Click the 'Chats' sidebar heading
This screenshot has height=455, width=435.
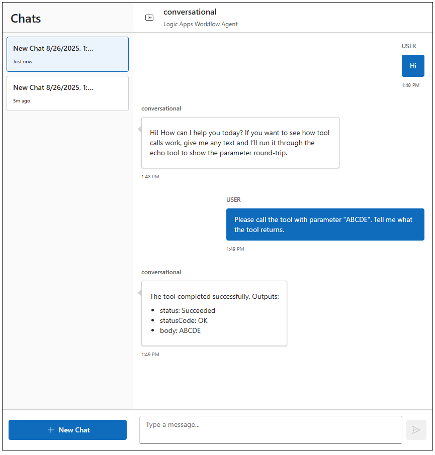tap(26, 19)
